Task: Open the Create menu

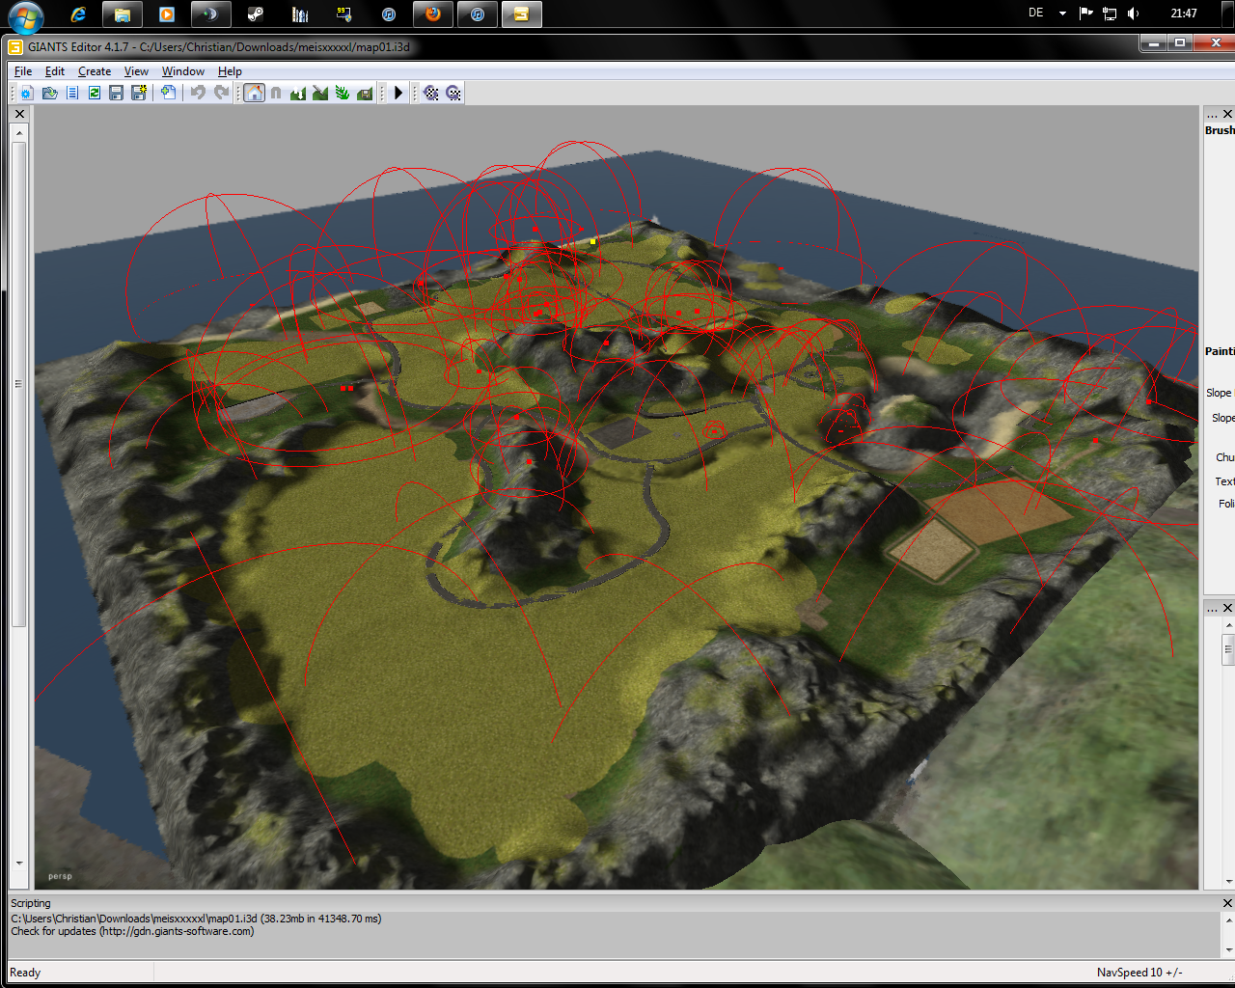Action: pos(95,71)
